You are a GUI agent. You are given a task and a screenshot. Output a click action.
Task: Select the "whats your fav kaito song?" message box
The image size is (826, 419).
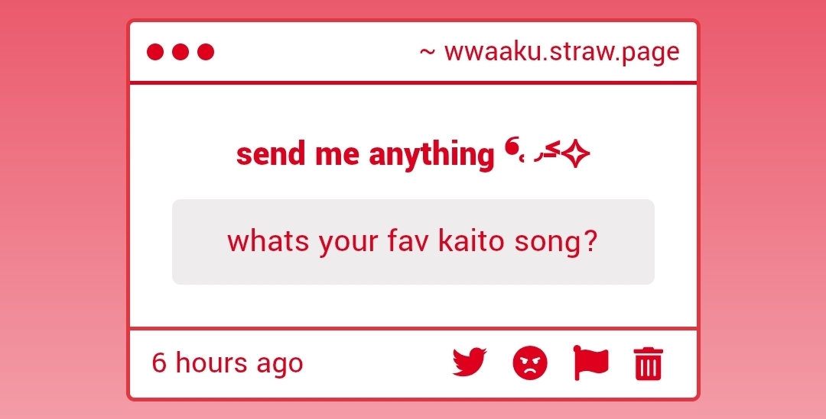coord(413,242)
